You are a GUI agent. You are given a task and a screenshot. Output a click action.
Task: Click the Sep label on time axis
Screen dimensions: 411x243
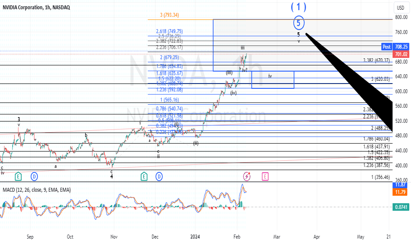30,237
